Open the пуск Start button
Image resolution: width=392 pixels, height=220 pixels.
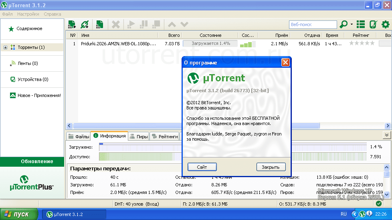pos(19,214)
